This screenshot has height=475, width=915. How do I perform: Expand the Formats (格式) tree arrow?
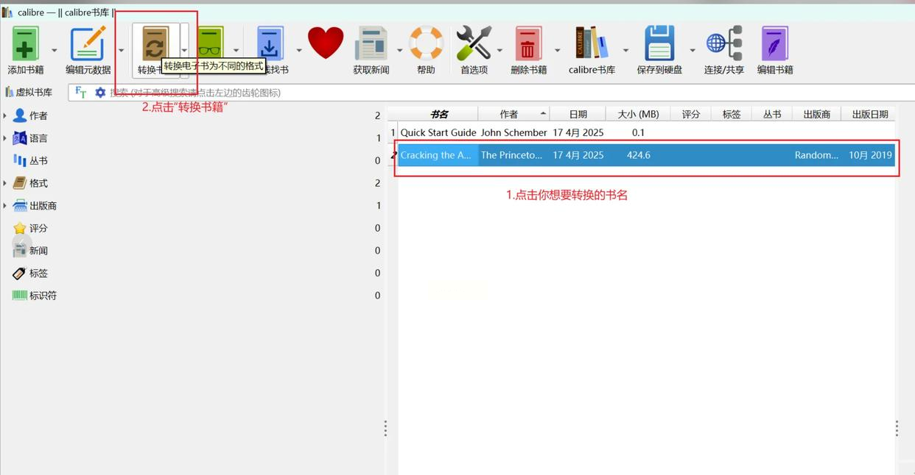[x=5, y=183]
